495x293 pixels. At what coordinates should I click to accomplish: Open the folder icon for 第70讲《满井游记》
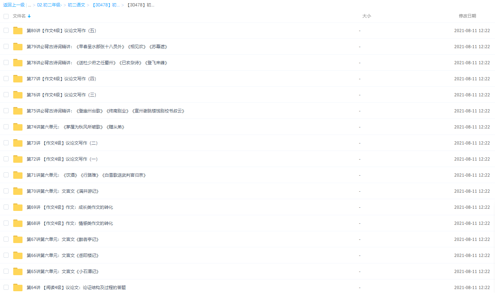point(17,191)
